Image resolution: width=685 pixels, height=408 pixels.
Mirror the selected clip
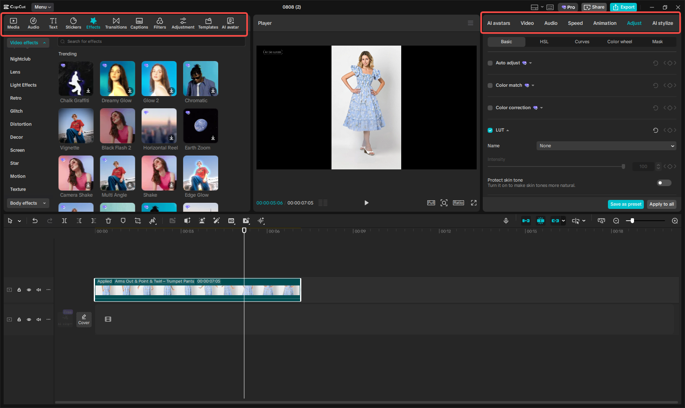tap(153, 221)
